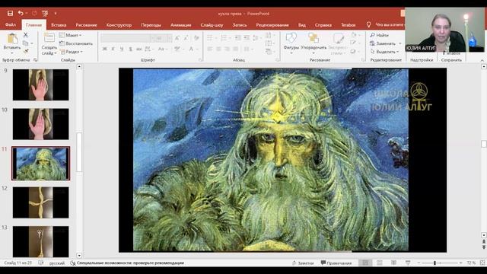
Task: Click slide panel scroll up arrow
Action: click(x=79, y=66)
